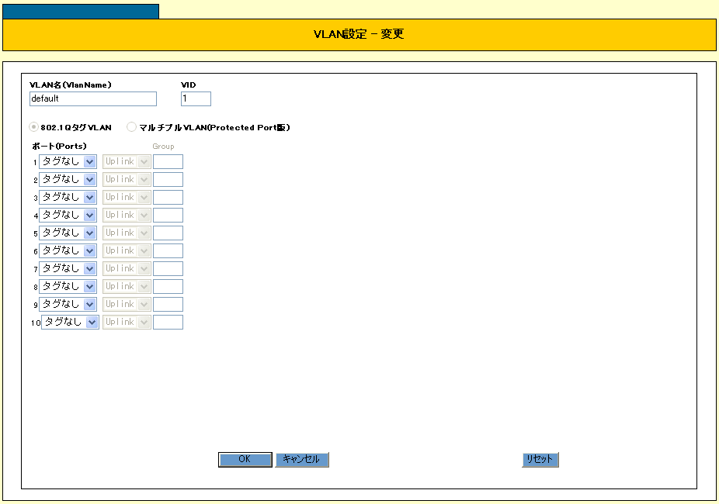Viewport: 719px width, 504px height.
Task: Select the 802.1Q tag VLAN radio button
Action: coord(34,127)
